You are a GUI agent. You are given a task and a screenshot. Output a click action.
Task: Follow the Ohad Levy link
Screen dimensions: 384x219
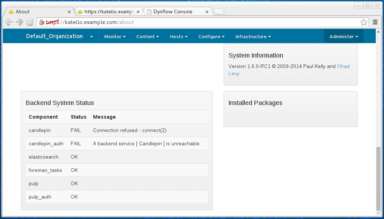pyautogui.click(x=343, y=66)
